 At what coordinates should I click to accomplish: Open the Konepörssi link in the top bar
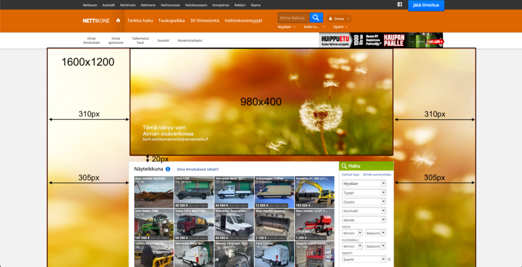221,5
